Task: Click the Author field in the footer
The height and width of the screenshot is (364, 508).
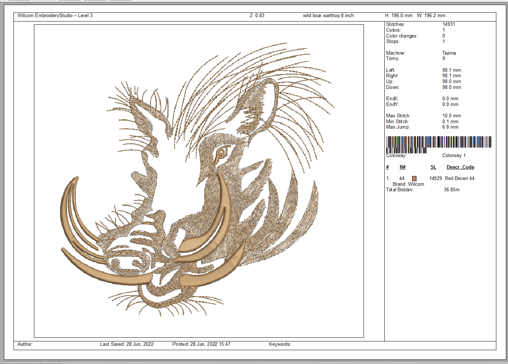Action: tap(25, 344)
